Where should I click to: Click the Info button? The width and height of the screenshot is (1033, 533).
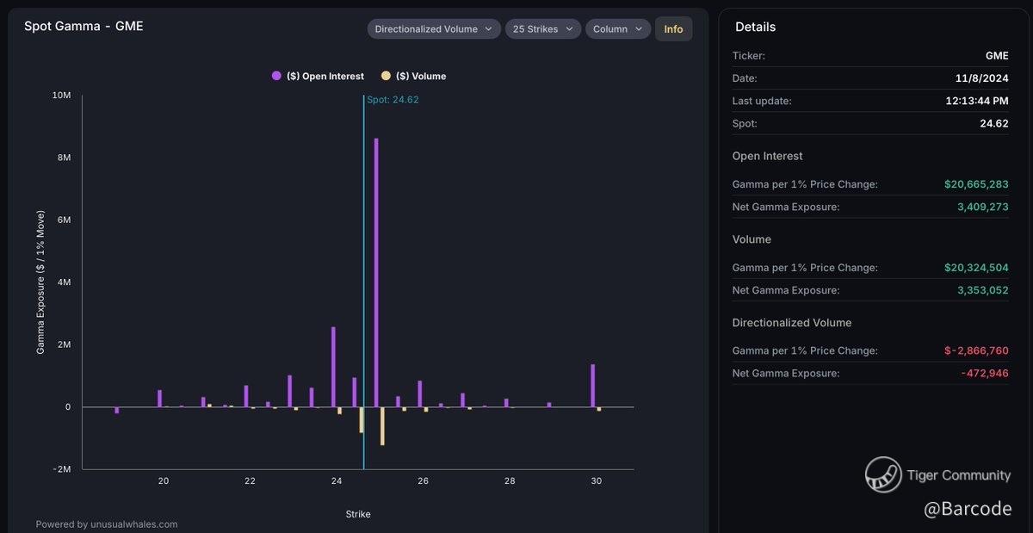pos(673,29)
